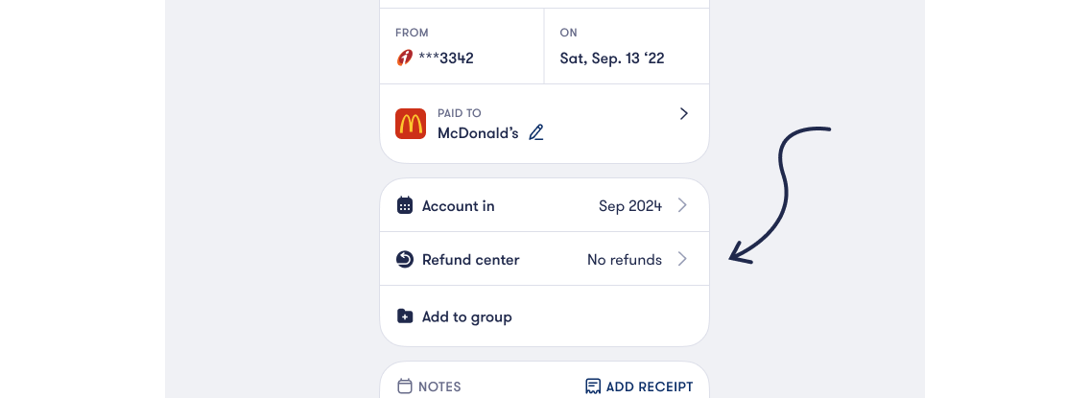
Task: Click the Sat, Sep. 13 '22 date field
Action: click(x=612, y=58)
